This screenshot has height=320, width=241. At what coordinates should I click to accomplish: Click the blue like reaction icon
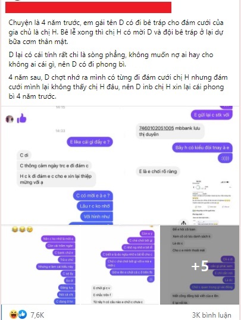point(22,314)
